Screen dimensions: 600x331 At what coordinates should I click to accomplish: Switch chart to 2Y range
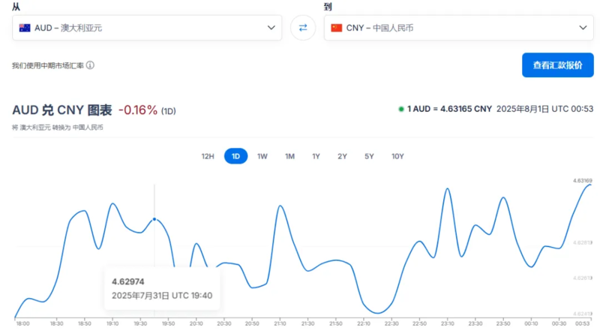342,156
